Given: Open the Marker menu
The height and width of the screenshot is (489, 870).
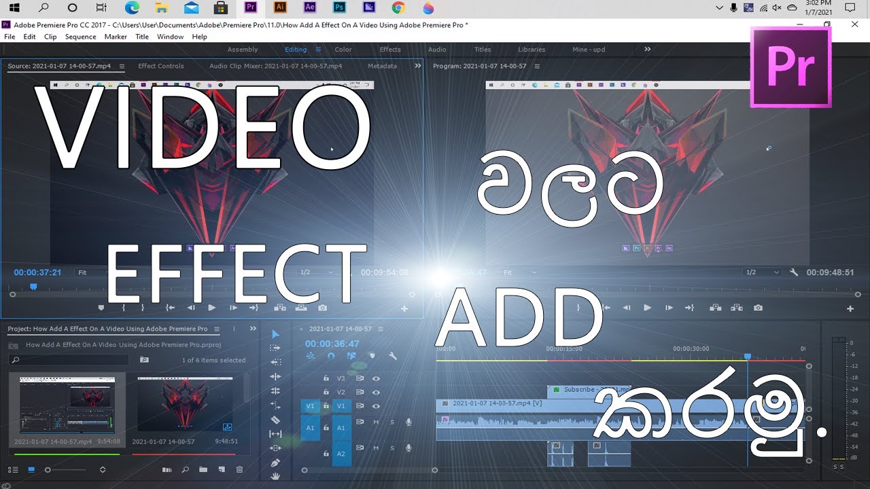Looking at the screenshot, I should coord(116,37).
